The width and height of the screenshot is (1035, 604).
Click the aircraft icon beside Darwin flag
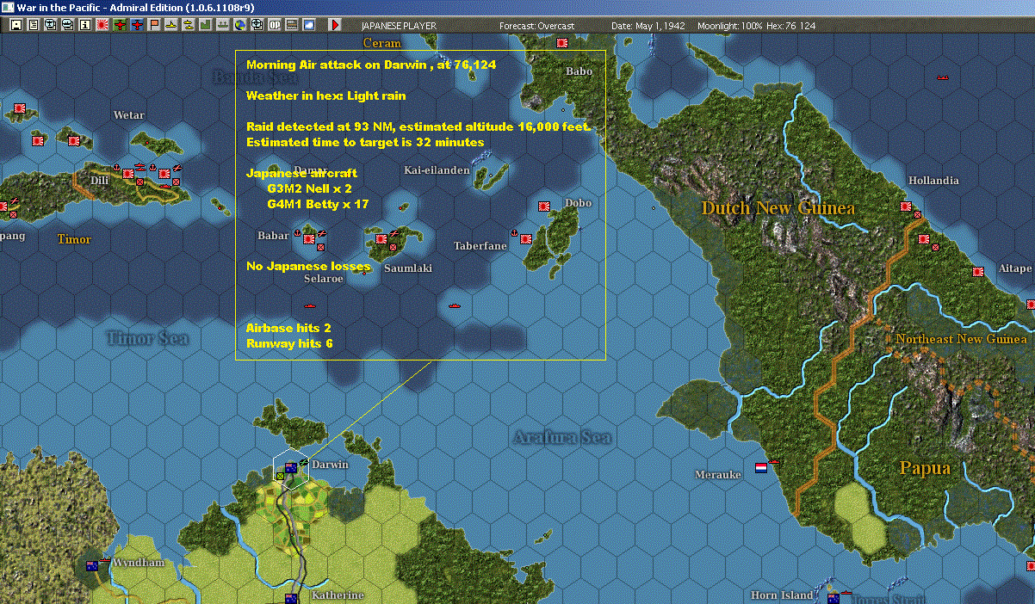[304, 464]
